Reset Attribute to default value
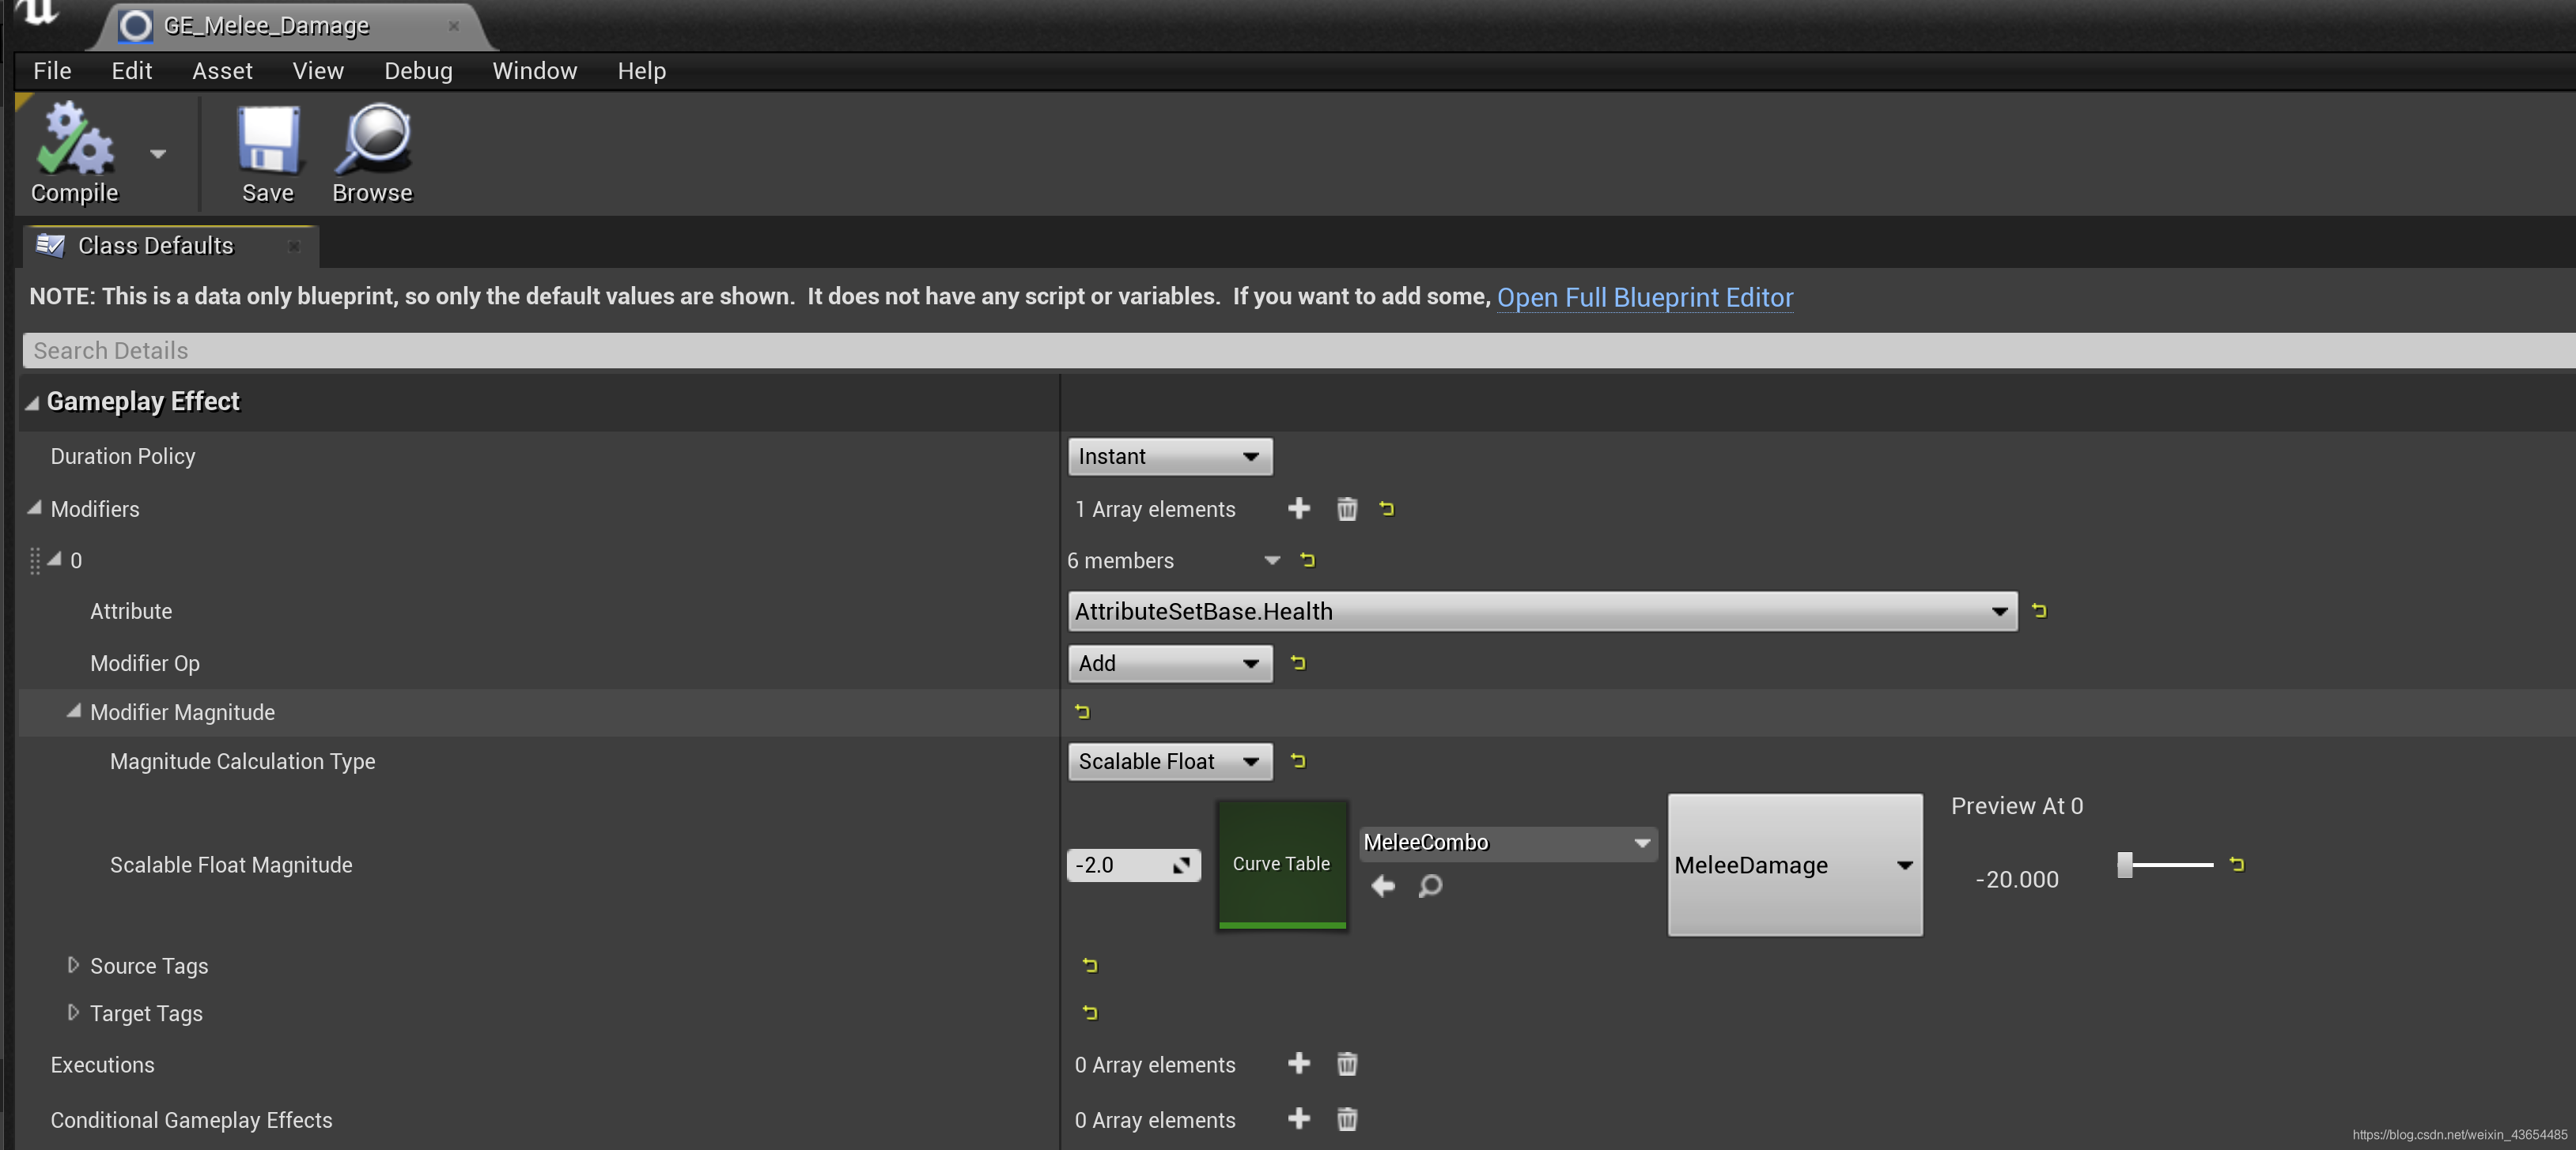This screenshot has height=1150, width=2576. click(x=2039, y=610)
